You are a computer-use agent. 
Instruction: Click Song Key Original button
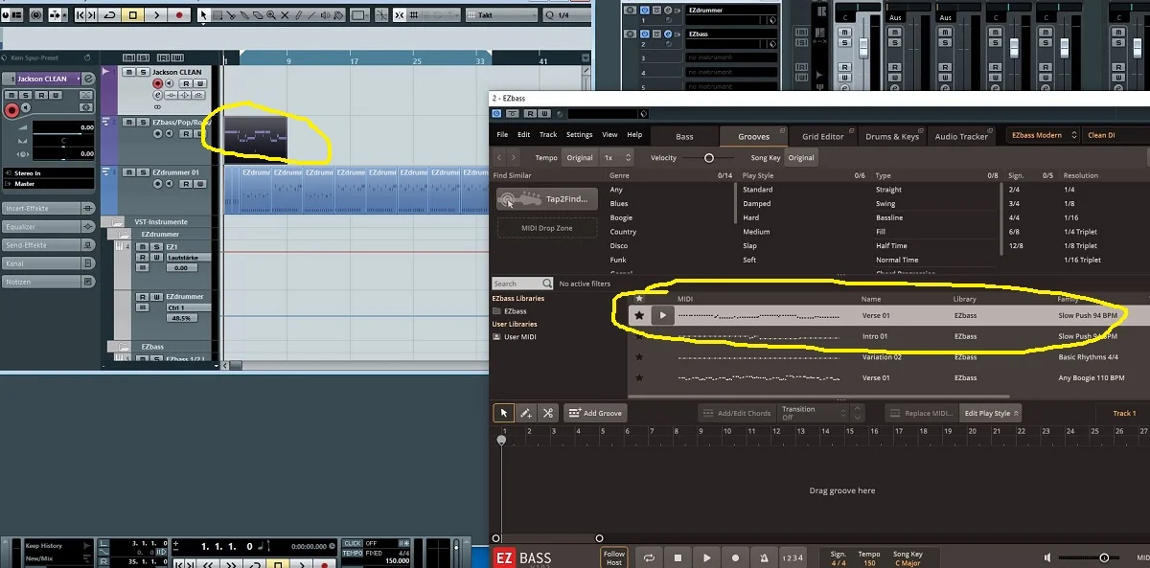(x=801, y=157)
